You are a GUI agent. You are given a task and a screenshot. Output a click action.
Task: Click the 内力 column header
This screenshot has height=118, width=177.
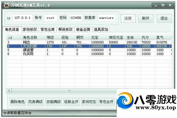[147, 38]
